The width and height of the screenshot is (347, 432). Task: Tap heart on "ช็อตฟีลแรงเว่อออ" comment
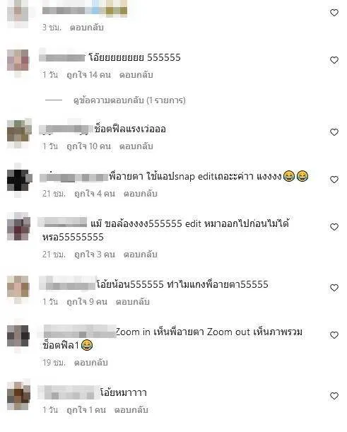click(334, 132)
